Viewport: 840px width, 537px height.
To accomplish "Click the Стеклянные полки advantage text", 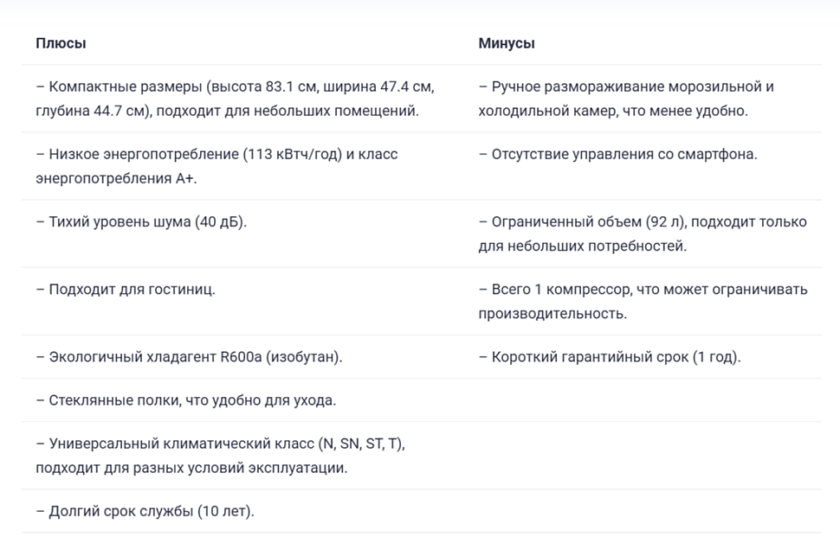I will [x=185, y=400].
